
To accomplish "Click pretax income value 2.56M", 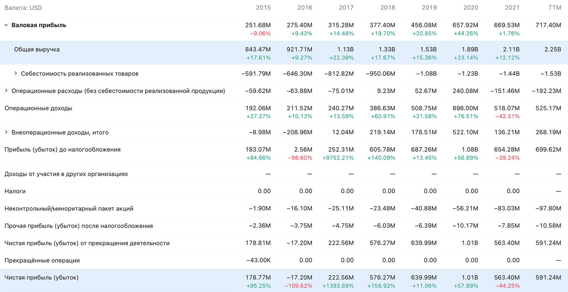I will pyautogui.click(x=304, y=150).
